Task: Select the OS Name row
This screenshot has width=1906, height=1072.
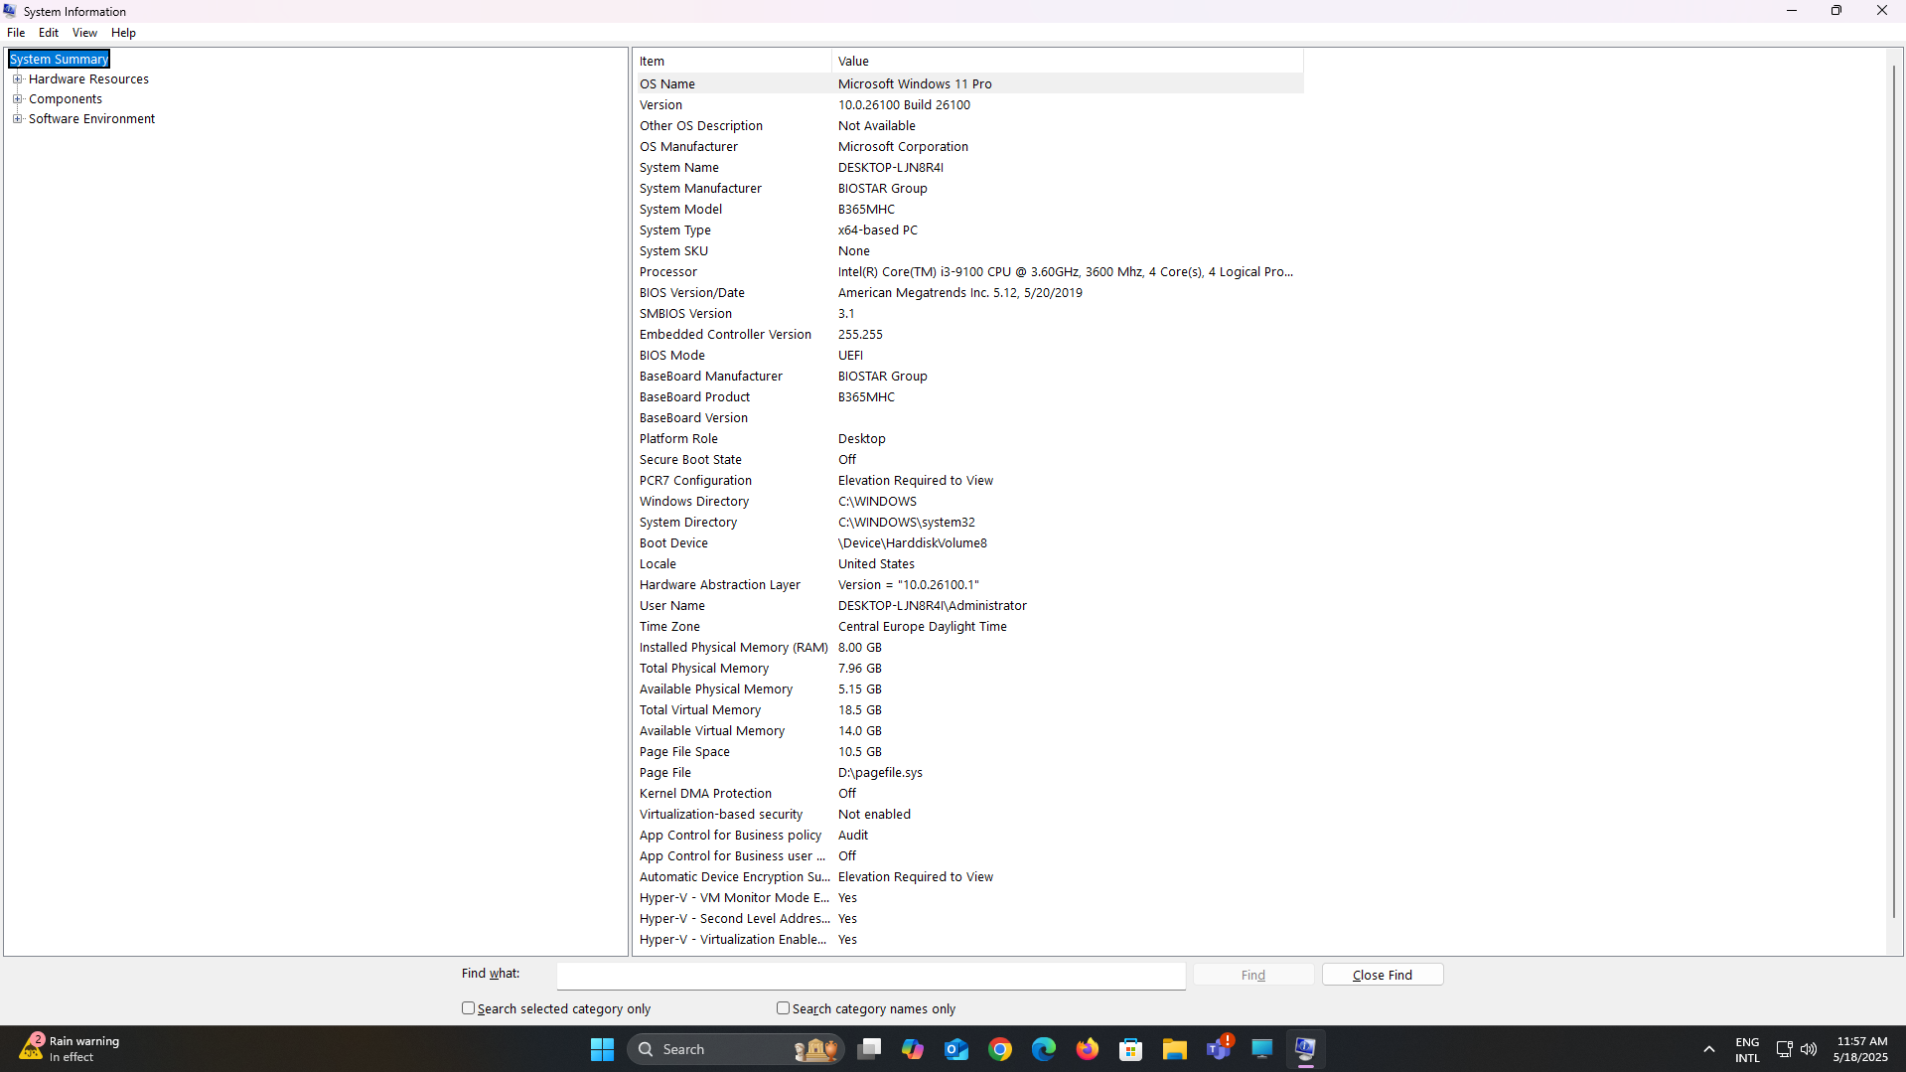Action: 969,84
